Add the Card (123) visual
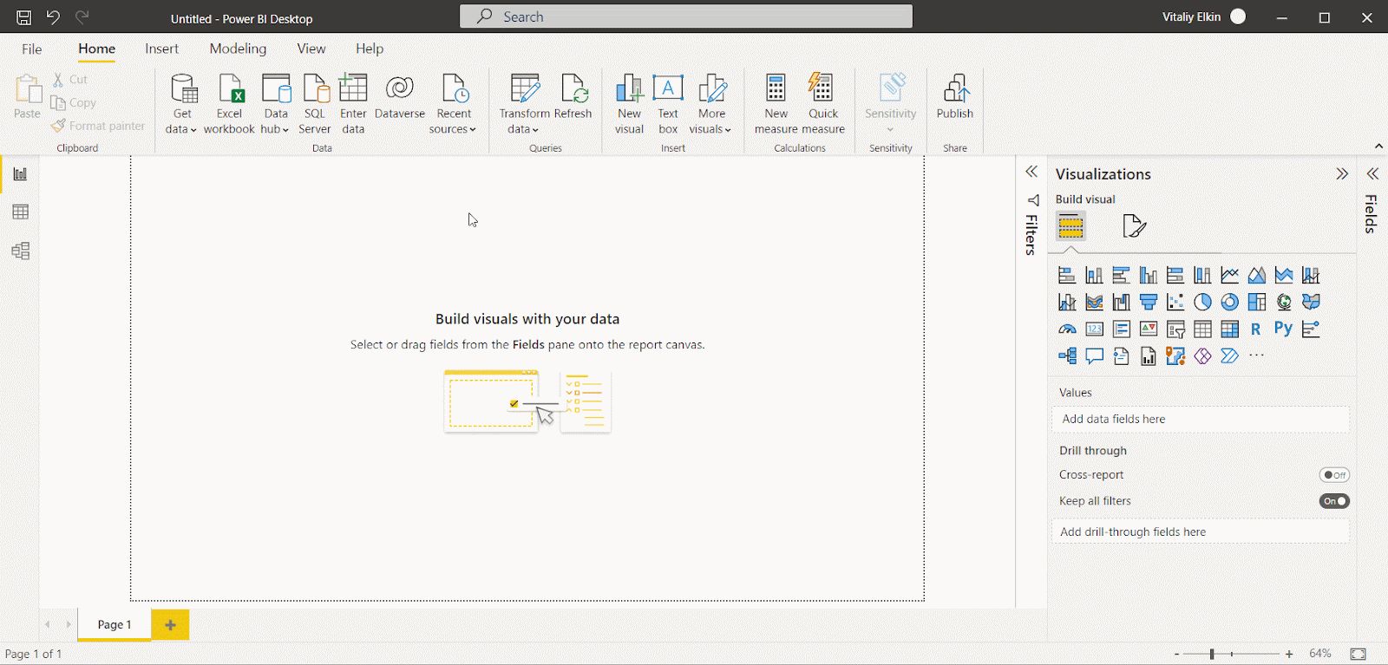Viewport: 1388px width, 665px height. coord(1094,329)
